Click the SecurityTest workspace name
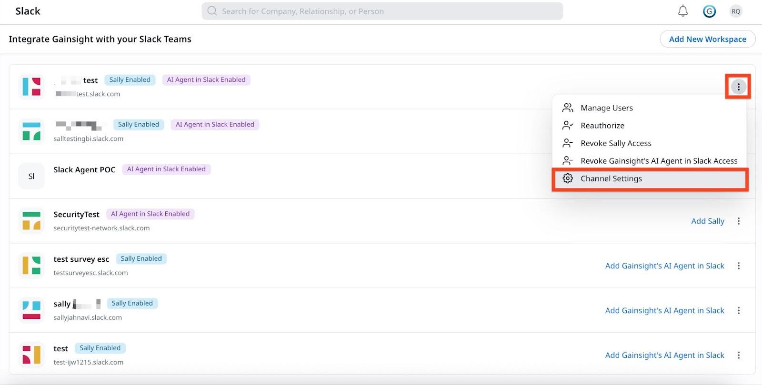The image size is (762, 385). (76, 215)
